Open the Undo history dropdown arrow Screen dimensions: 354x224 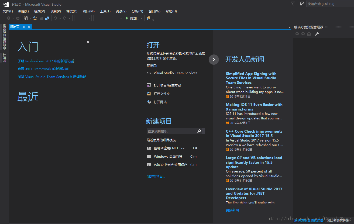pos(60,18)
